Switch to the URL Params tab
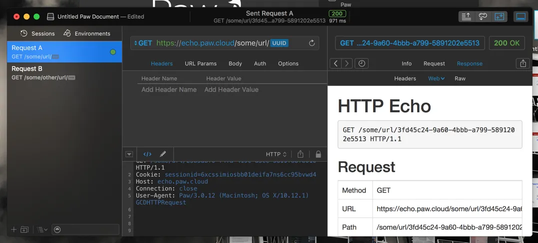Viewport: 538px width, 243px height. [201, 63]
